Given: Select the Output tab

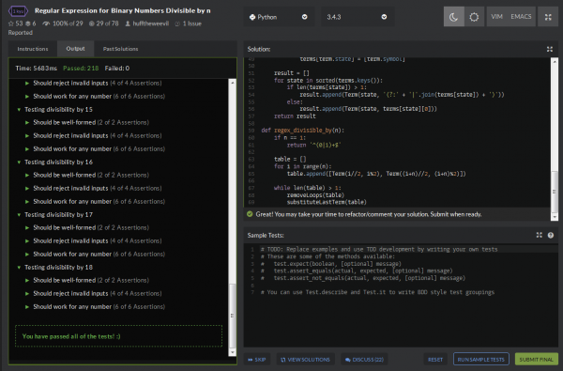Looking at the screenshot, I should coord(75,49).
